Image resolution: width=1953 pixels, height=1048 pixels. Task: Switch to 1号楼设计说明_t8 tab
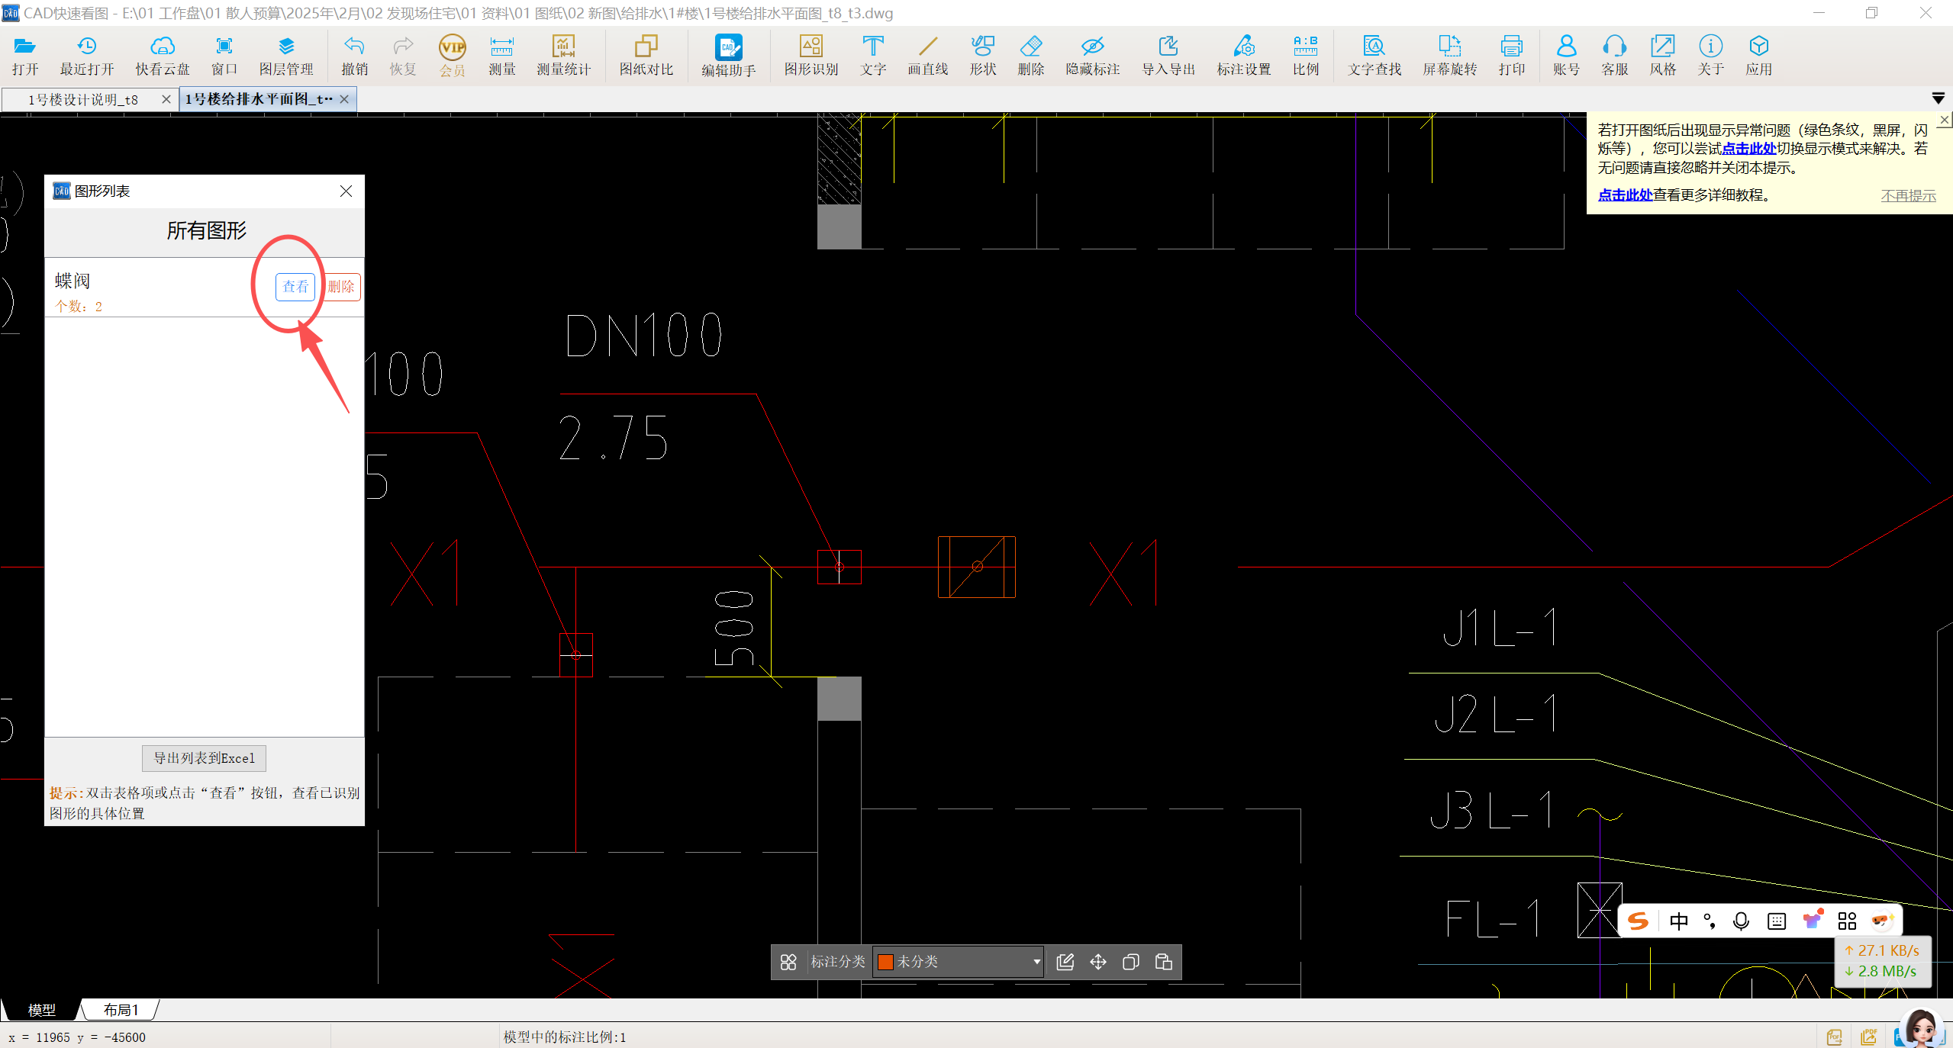[x=83, y=99]
